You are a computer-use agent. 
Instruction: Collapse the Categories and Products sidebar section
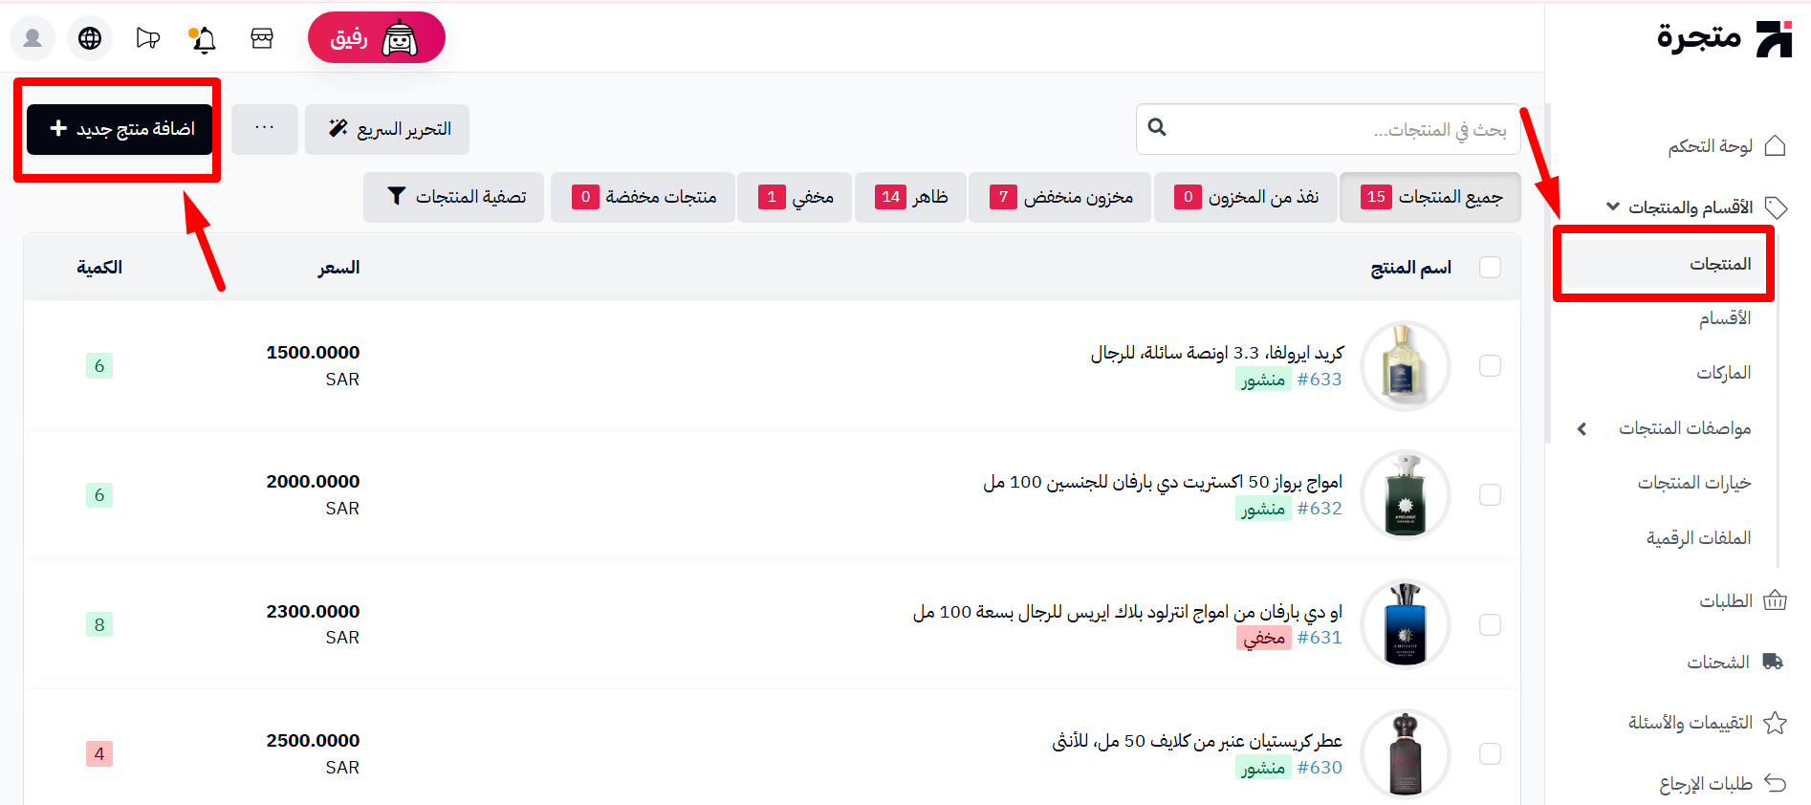click(1613, 207)
